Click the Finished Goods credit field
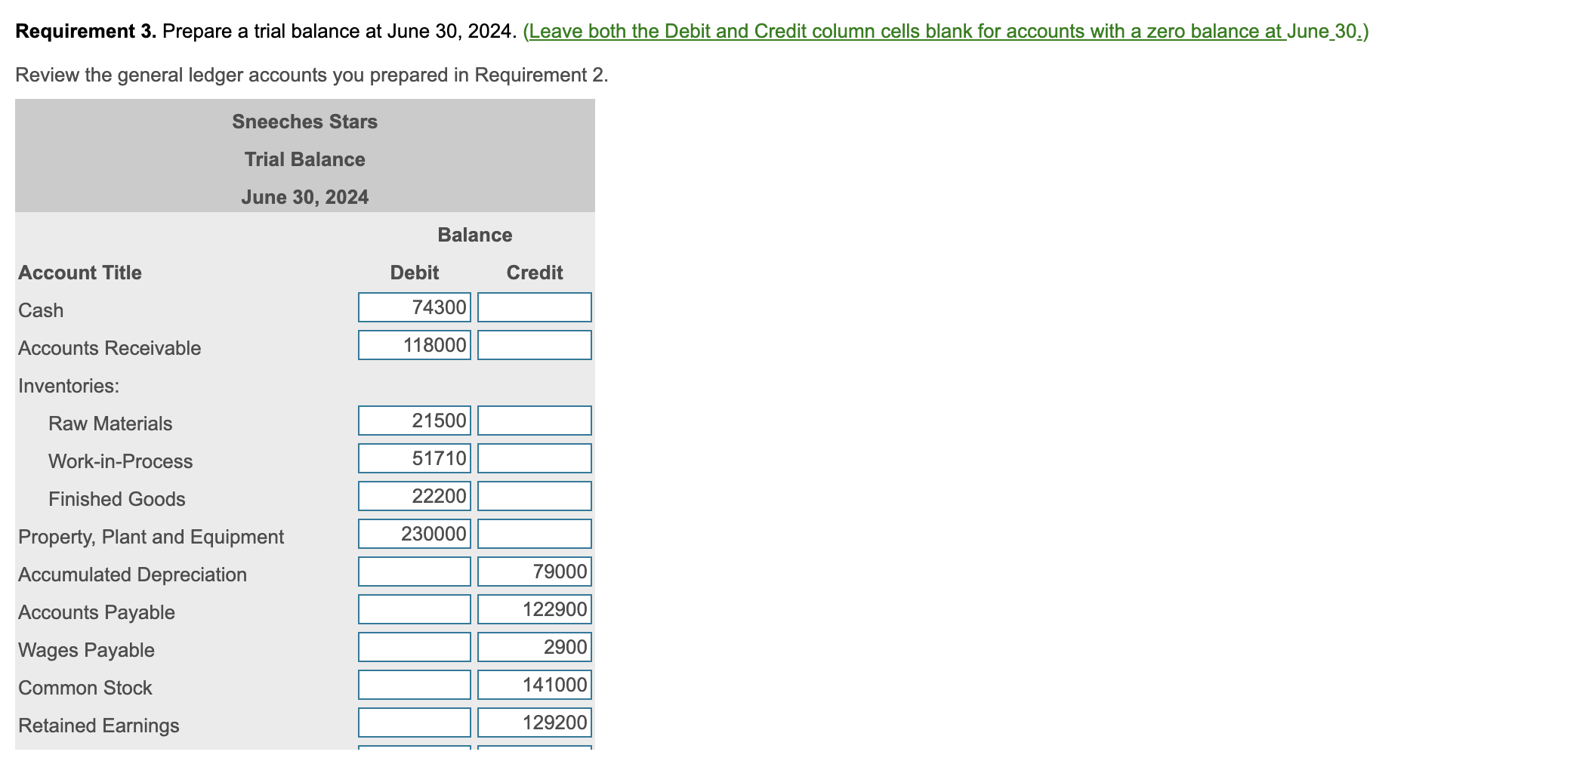Screen dimensions: 1583x761 (535, 496)
